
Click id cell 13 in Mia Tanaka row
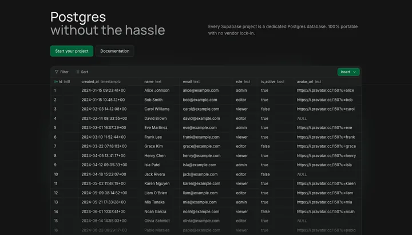[56, 202]
